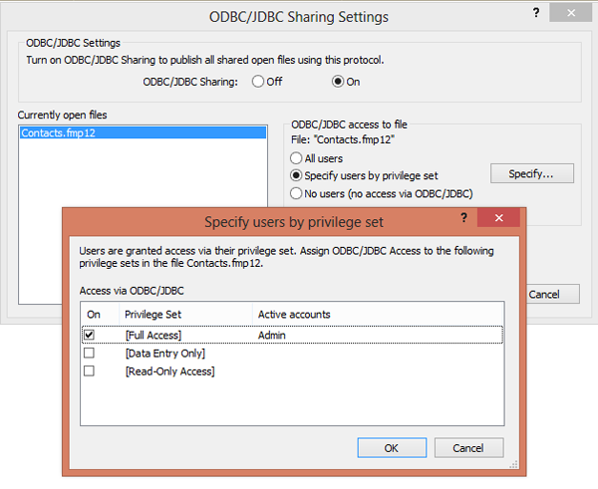Image resolution: width=598 pixels, height=489 pixels.
Task: Click the help icon in ODBC/JDBC Sharing Settings title bar
Action: (x=537, y=13)
